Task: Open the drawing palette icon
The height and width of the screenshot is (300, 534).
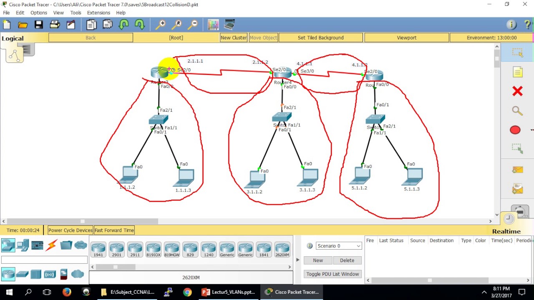Action: [213, 25]
